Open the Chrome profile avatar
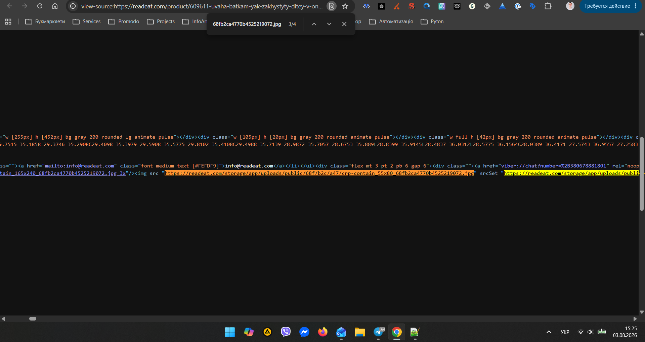Viewport: 645px width, 342px height. [570, 6]
